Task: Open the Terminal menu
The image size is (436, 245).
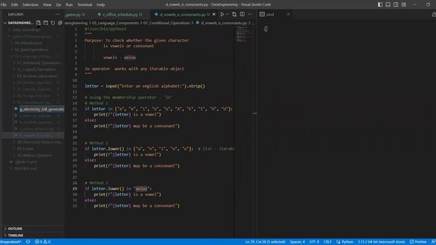Action: (84, 5)
